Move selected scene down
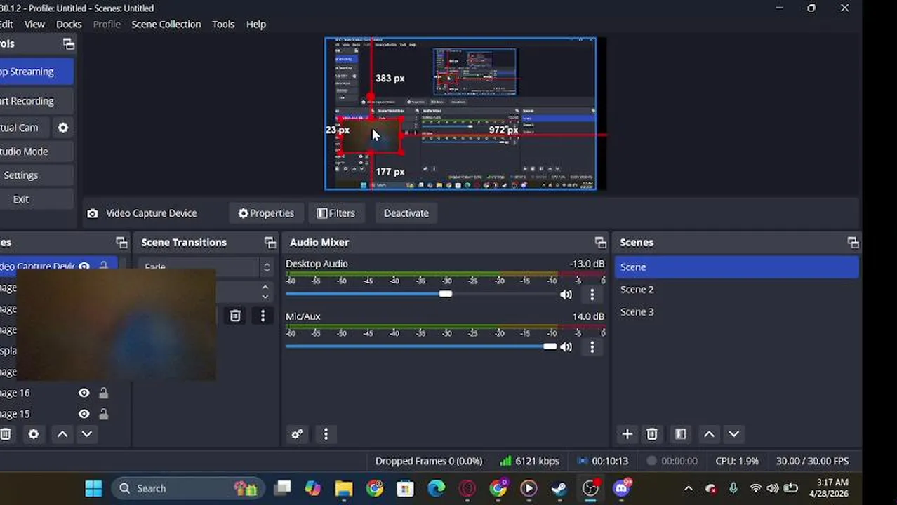This screenshot has height=505, width=897. click(733, 434)
